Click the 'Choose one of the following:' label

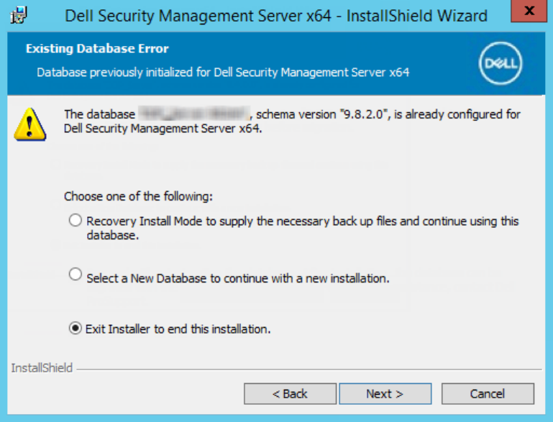pos(138,196)
